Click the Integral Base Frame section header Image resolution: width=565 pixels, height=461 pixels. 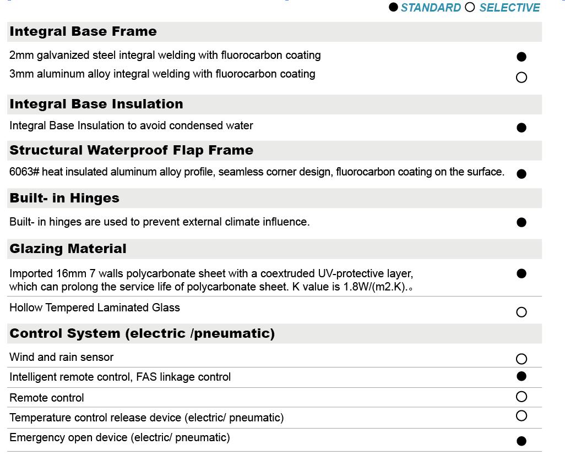[83, 31]
